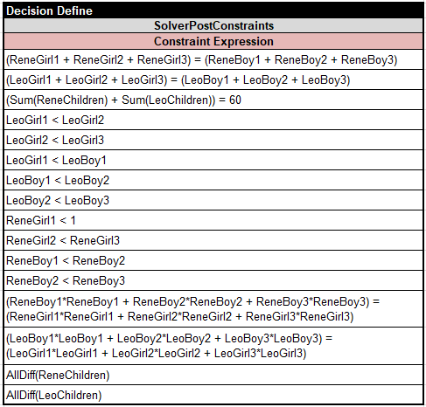Viewport: 426px width, 407px height.
Task: Click the ReneBoy2 < ReneBoy3 constraint
Action: [213, 280]
